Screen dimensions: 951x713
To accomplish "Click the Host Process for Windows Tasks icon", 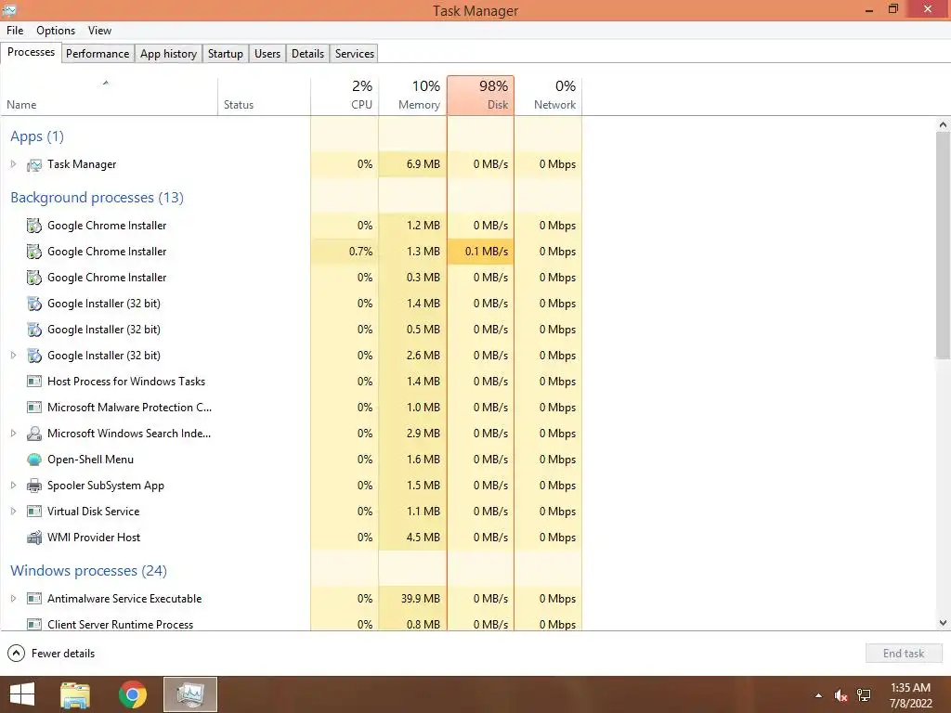I will pos(34,382).
